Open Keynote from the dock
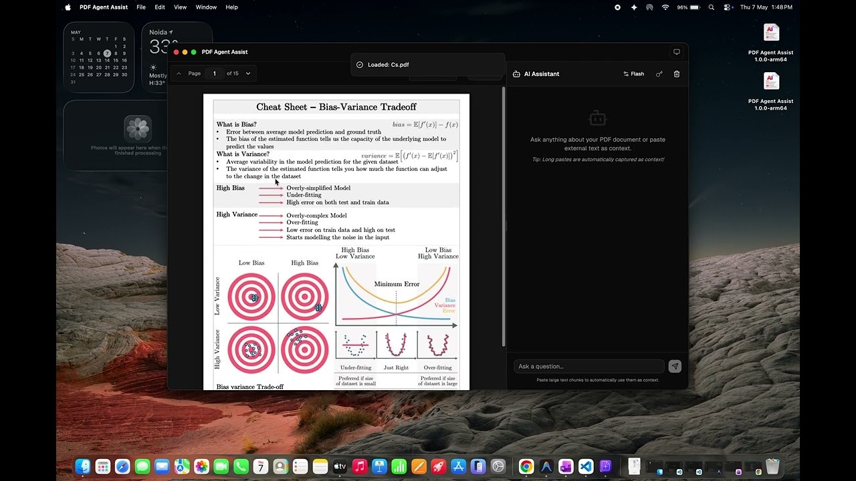The image size is (856, 481). tap(379, 466)
